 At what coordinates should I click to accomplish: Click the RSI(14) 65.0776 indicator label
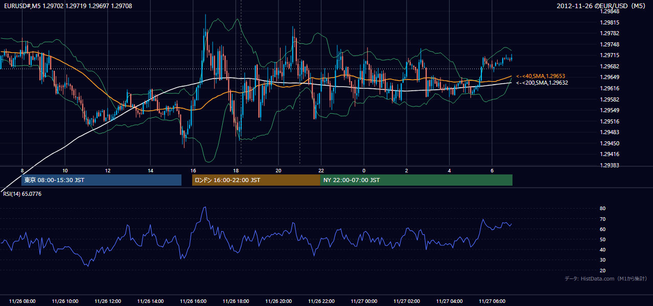21,194
